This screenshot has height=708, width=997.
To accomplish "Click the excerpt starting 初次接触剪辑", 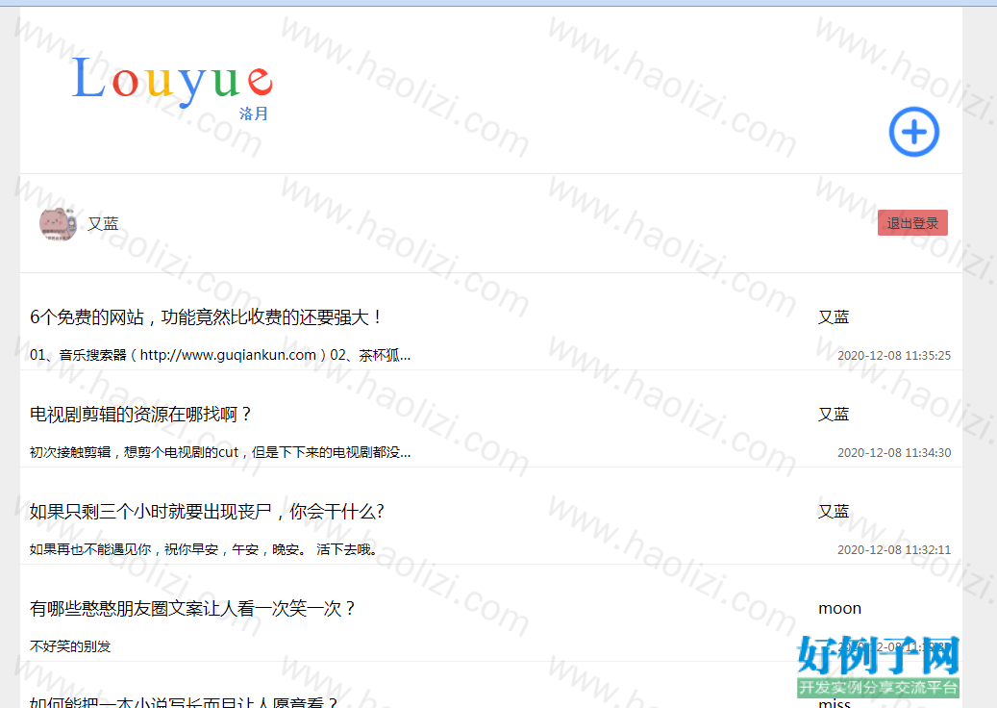I will (220, 452).
